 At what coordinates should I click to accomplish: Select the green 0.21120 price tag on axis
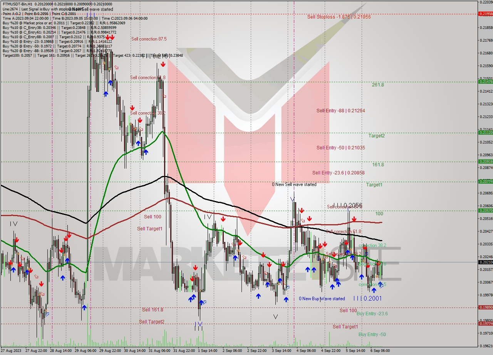pos(486,133)
